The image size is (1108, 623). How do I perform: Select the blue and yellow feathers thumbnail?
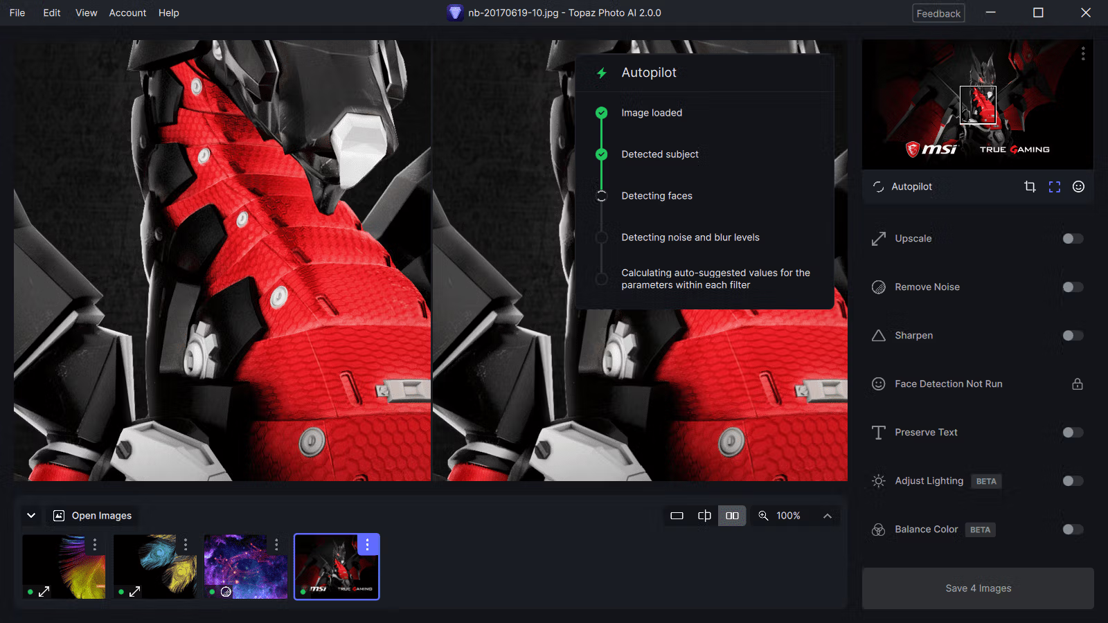155,567
